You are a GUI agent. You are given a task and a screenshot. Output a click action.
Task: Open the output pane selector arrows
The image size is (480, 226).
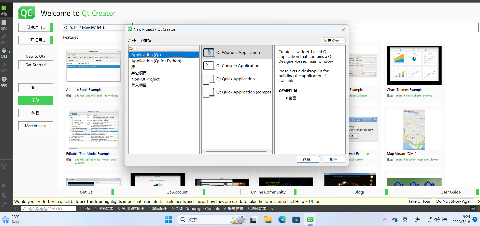click(x=272, y=209)
